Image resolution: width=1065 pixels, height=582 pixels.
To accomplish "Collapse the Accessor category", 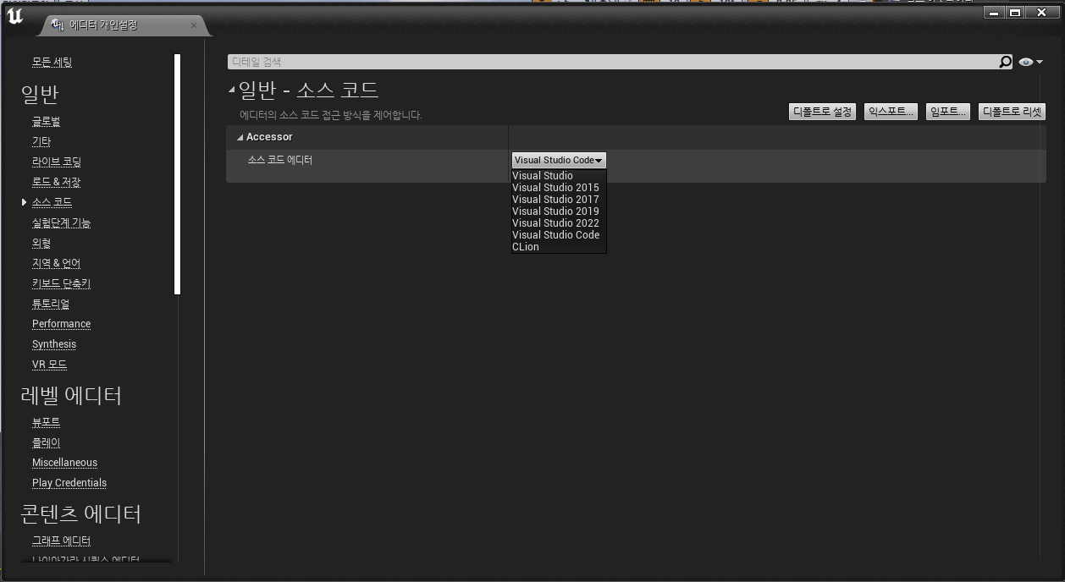I will point(240,137).
